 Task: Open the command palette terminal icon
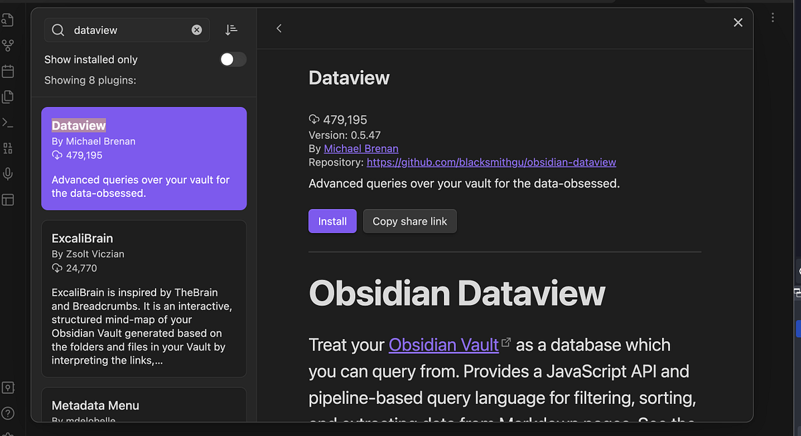pos(8,122)
